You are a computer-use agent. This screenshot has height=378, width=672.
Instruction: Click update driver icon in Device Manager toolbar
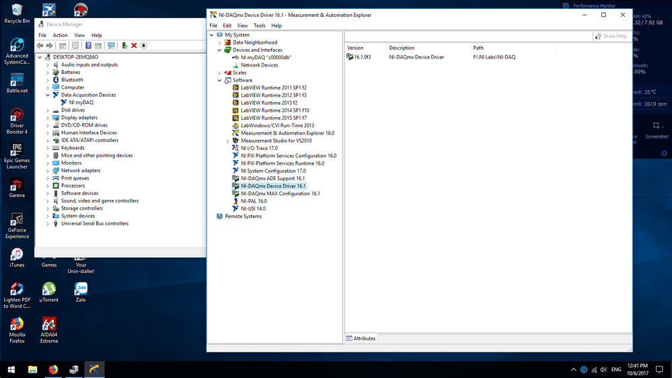124,46
